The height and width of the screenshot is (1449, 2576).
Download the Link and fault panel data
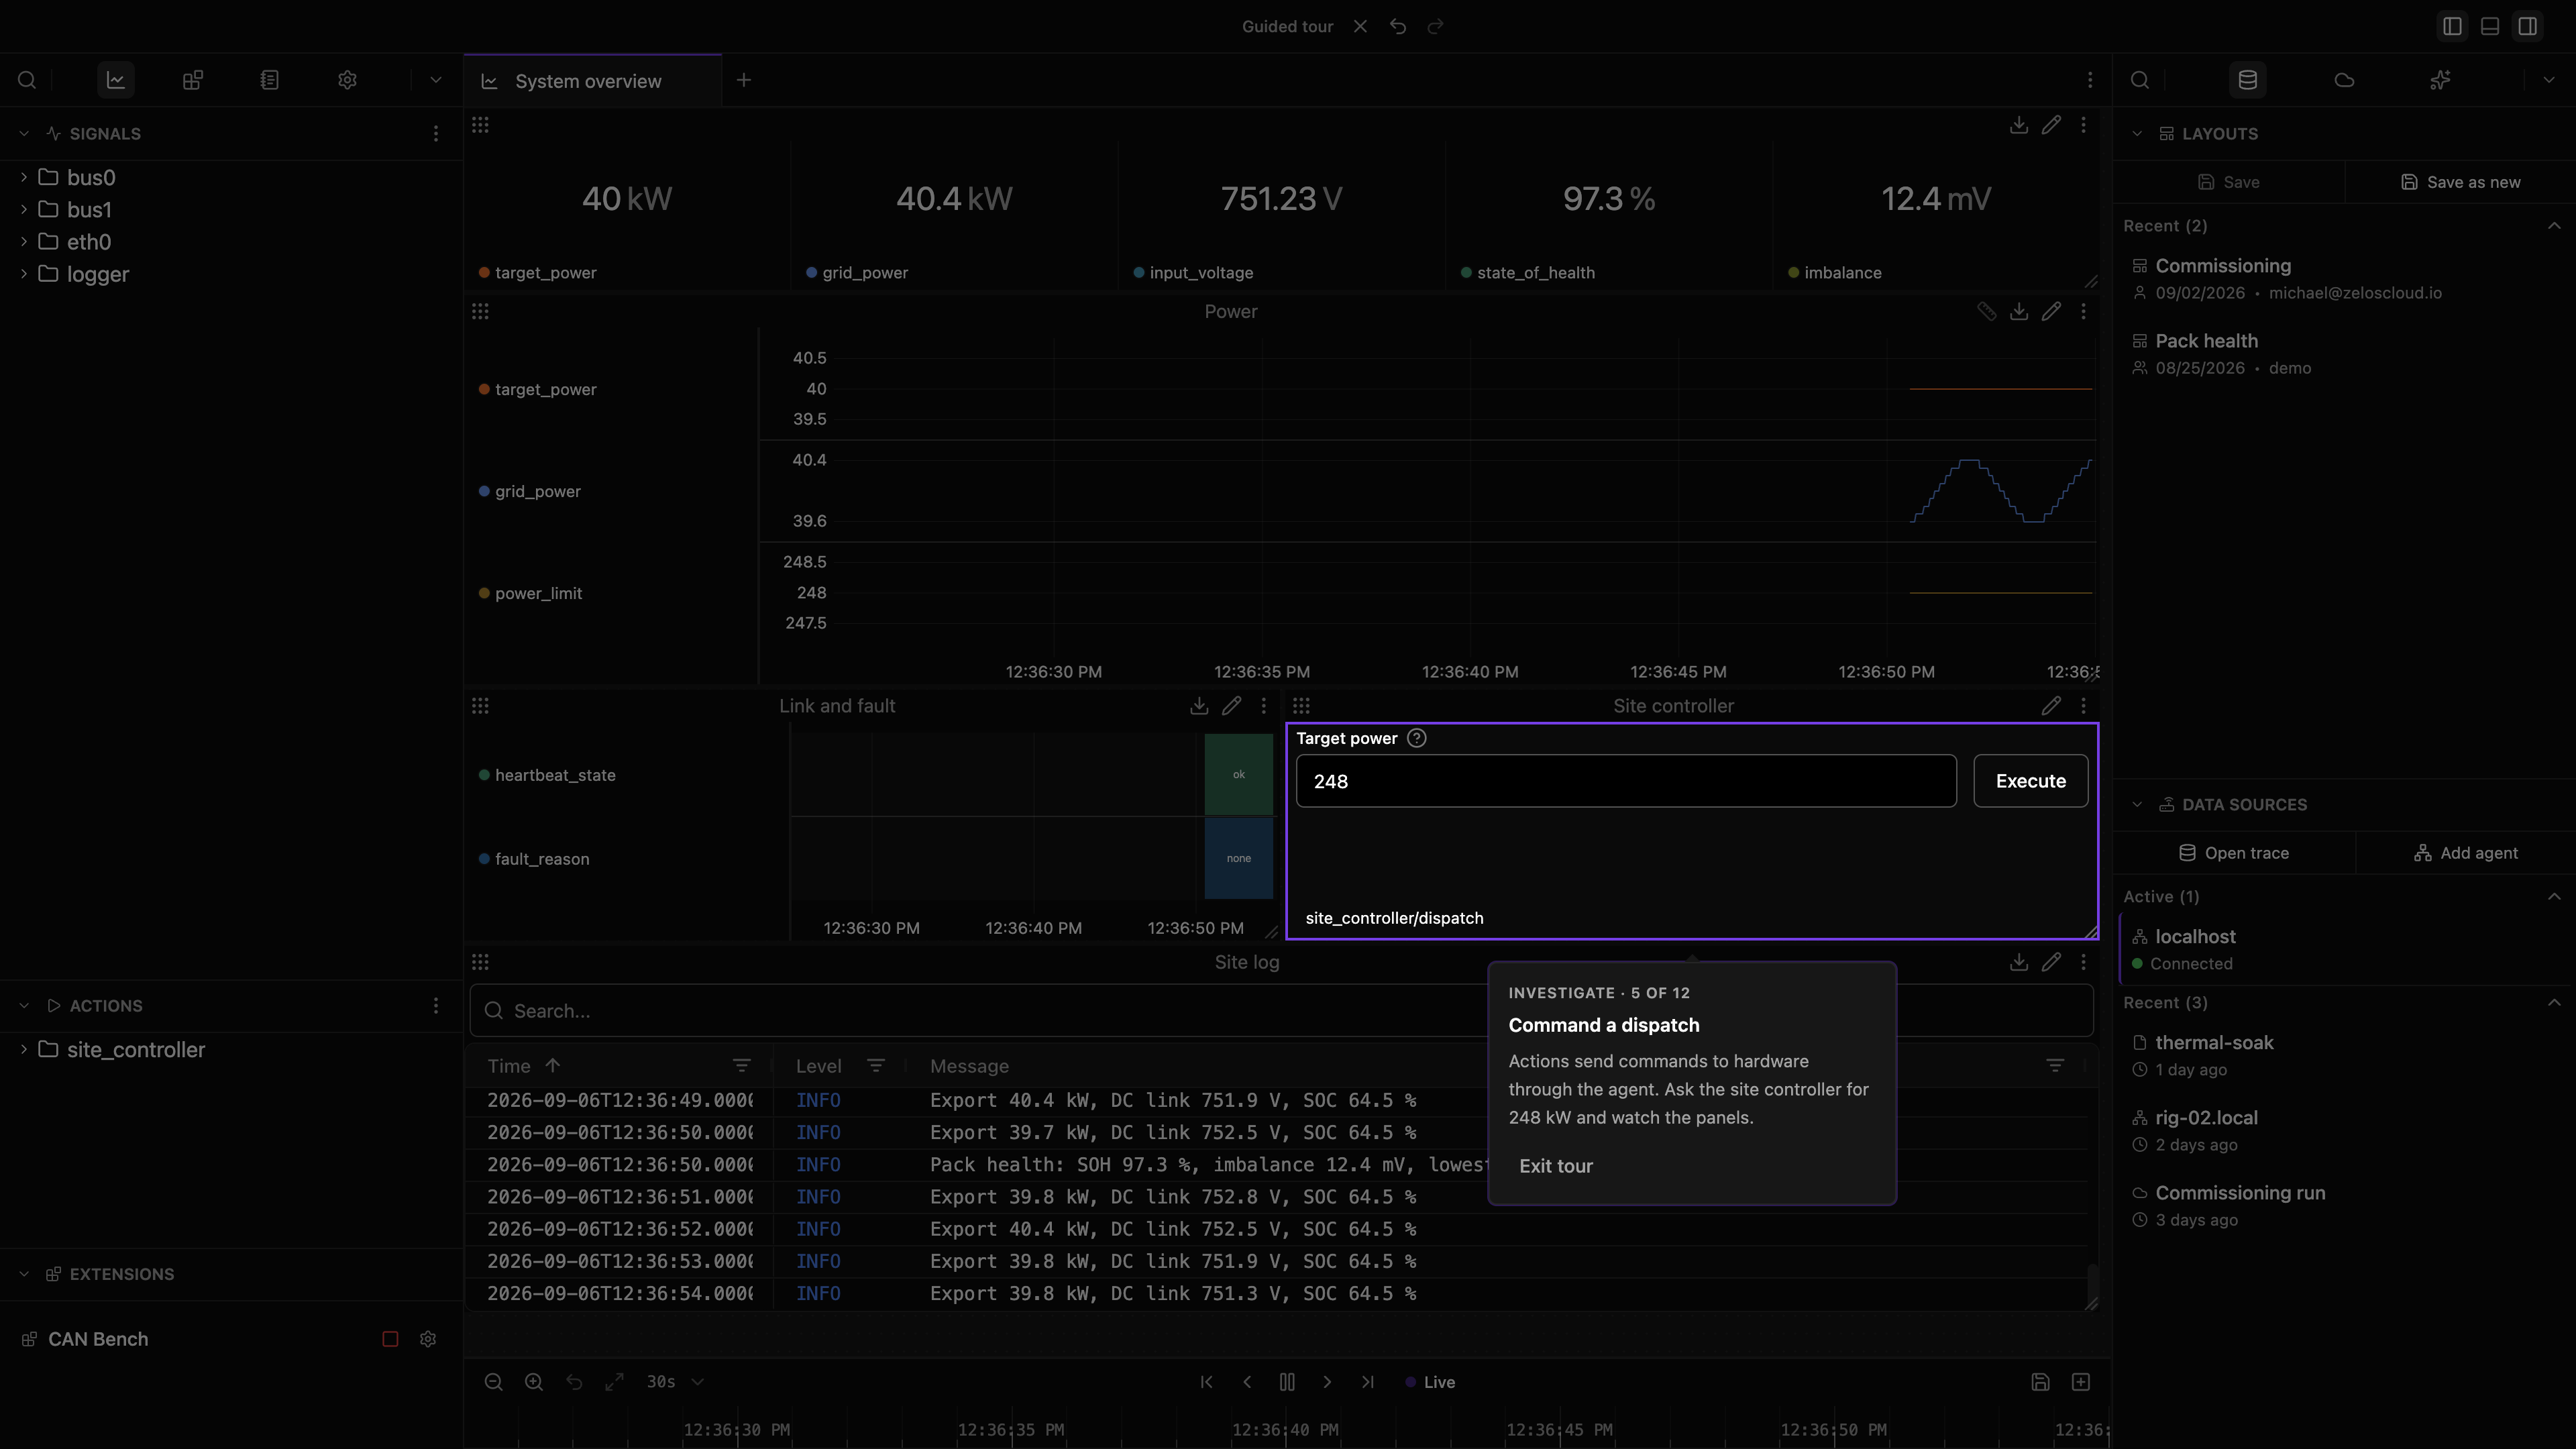pyautogui.click(x=1199, y=706)
